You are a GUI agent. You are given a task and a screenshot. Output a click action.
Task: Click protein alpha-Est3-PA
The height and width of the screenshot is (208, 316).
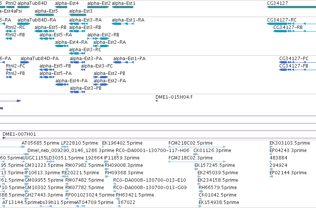pyautogui.click(x=86, y=59)
